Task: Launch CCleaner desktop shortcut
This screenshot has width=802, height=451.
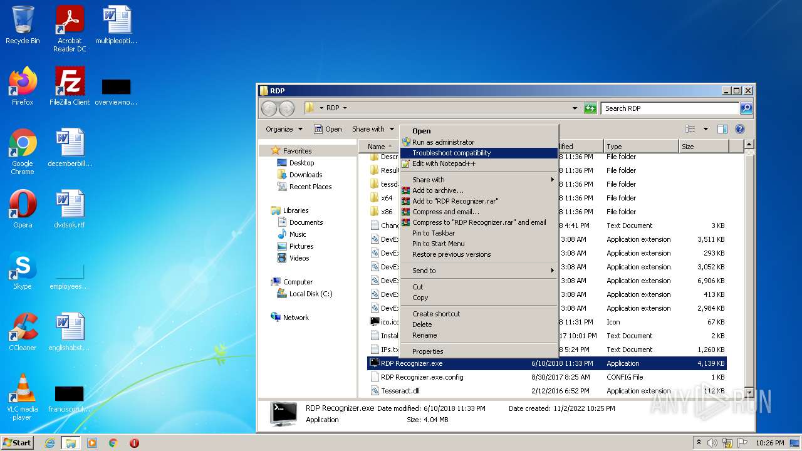Action: 23,331
